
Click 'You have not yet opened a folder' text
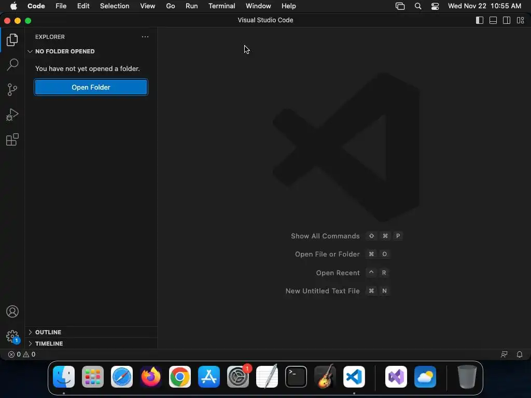[87, 69]
